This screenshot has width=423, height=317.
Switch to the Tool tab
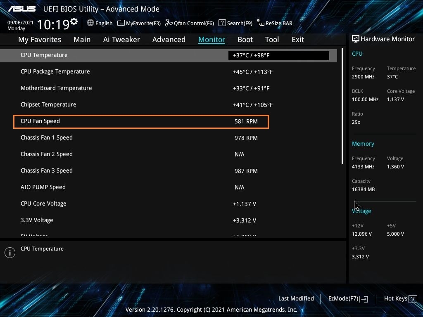(272, 40)
